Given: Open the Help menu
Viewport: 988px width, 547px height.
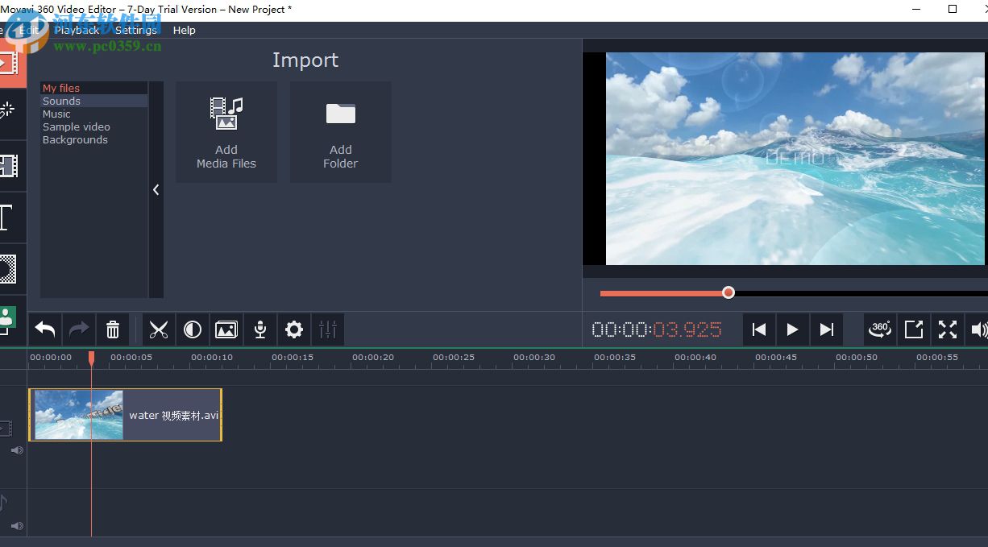Looking at the screenshot, I should coord(184,30).
